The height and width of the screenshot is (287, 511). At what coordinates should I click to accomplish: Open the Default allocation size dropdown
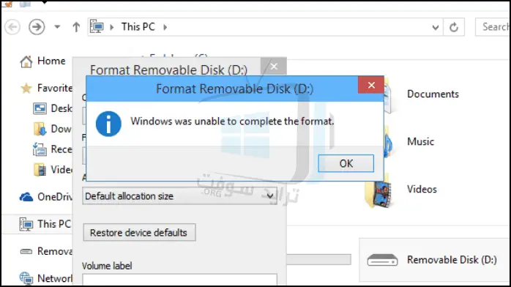(179, 195)
